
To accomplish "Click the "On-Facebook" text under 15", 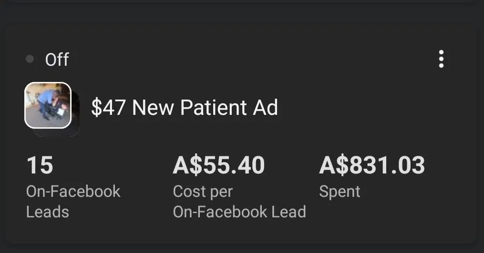I will tap(73, 192).
